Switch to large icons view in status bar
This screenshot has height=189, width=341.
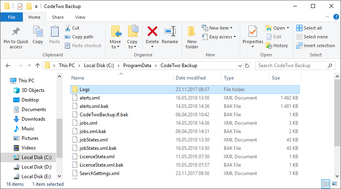[335, 184]
